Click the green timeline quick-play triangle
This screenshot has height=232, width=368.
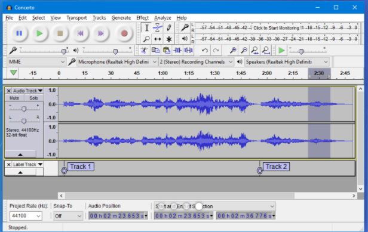coord(13,72)
